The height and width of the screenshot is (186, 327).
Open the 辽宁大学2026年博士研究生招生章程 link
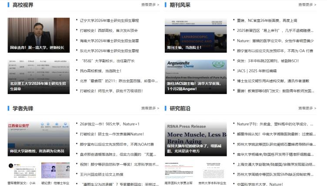tap(109, 20)
